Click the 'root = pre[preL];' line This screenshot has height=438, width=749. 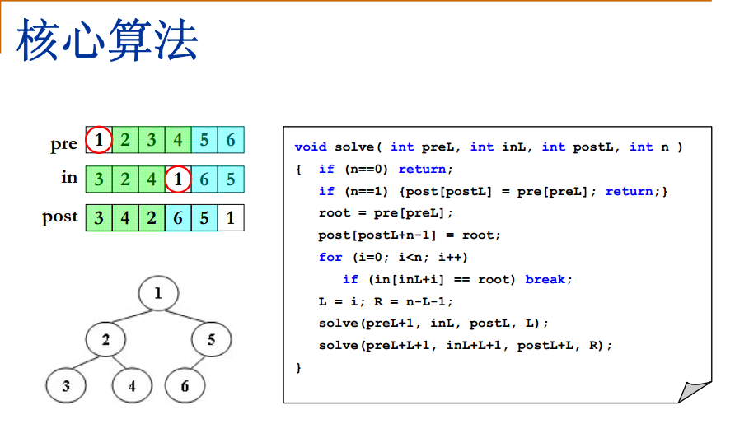pyautogui.click(x=386, y=212)
